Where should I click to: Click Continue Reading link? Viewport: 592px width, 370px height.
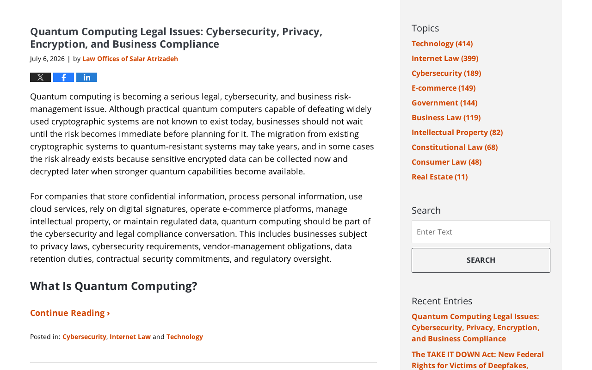click(70, 313)
